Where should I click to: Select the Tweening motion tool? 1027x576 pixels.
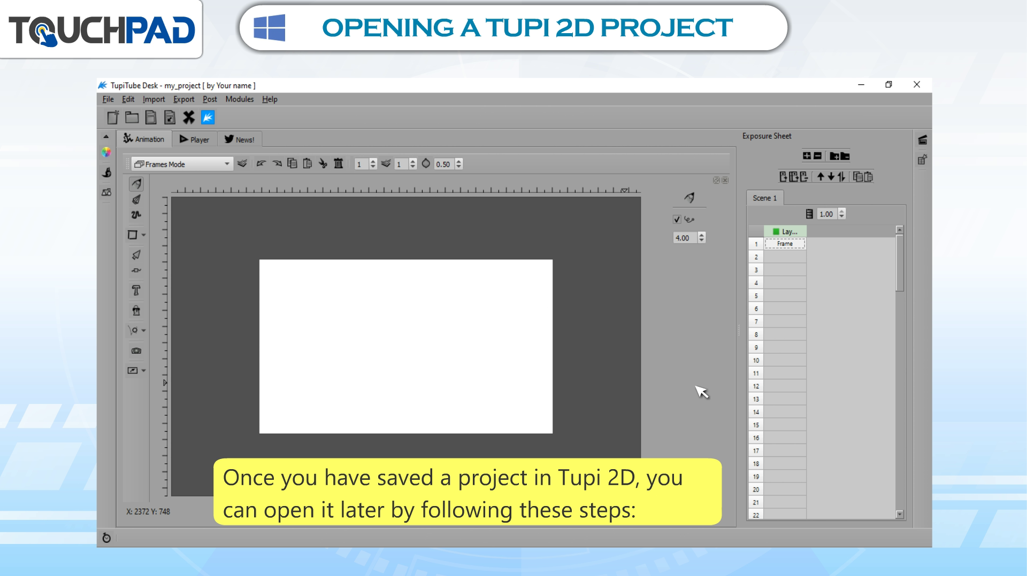134,330
